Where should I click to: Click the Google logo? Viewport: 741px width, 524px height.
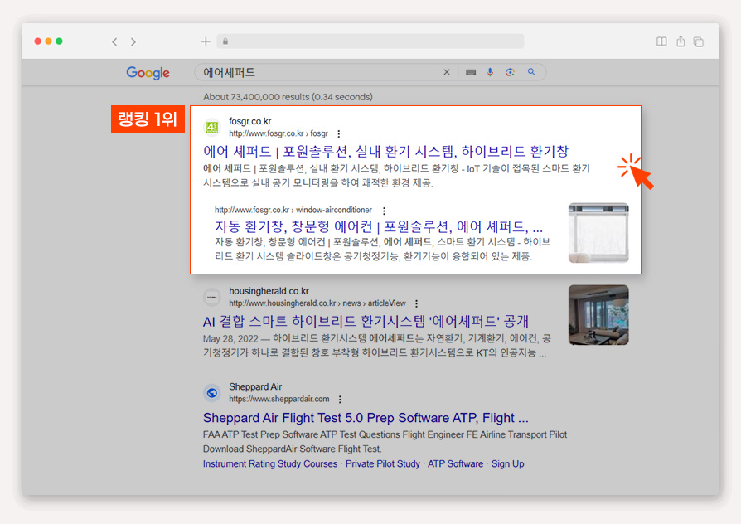148,72
